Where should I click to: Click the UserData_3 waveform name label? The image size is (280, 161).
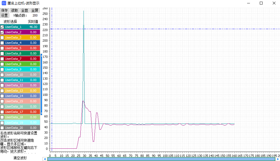(x=13, y=38)
